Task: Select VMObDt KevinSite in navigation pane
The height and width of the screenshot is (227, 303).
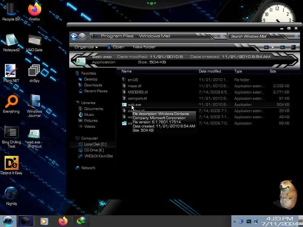Action: 98,156
